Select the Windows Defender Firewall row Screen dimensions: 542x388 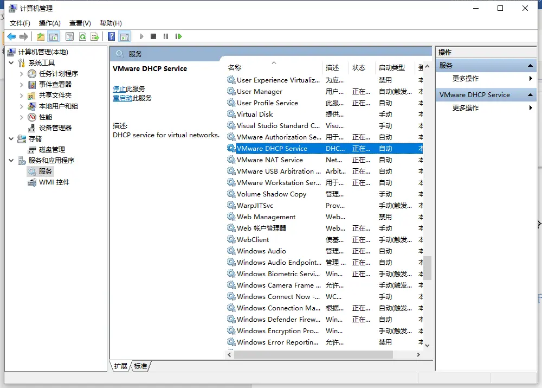coord(324,320)
